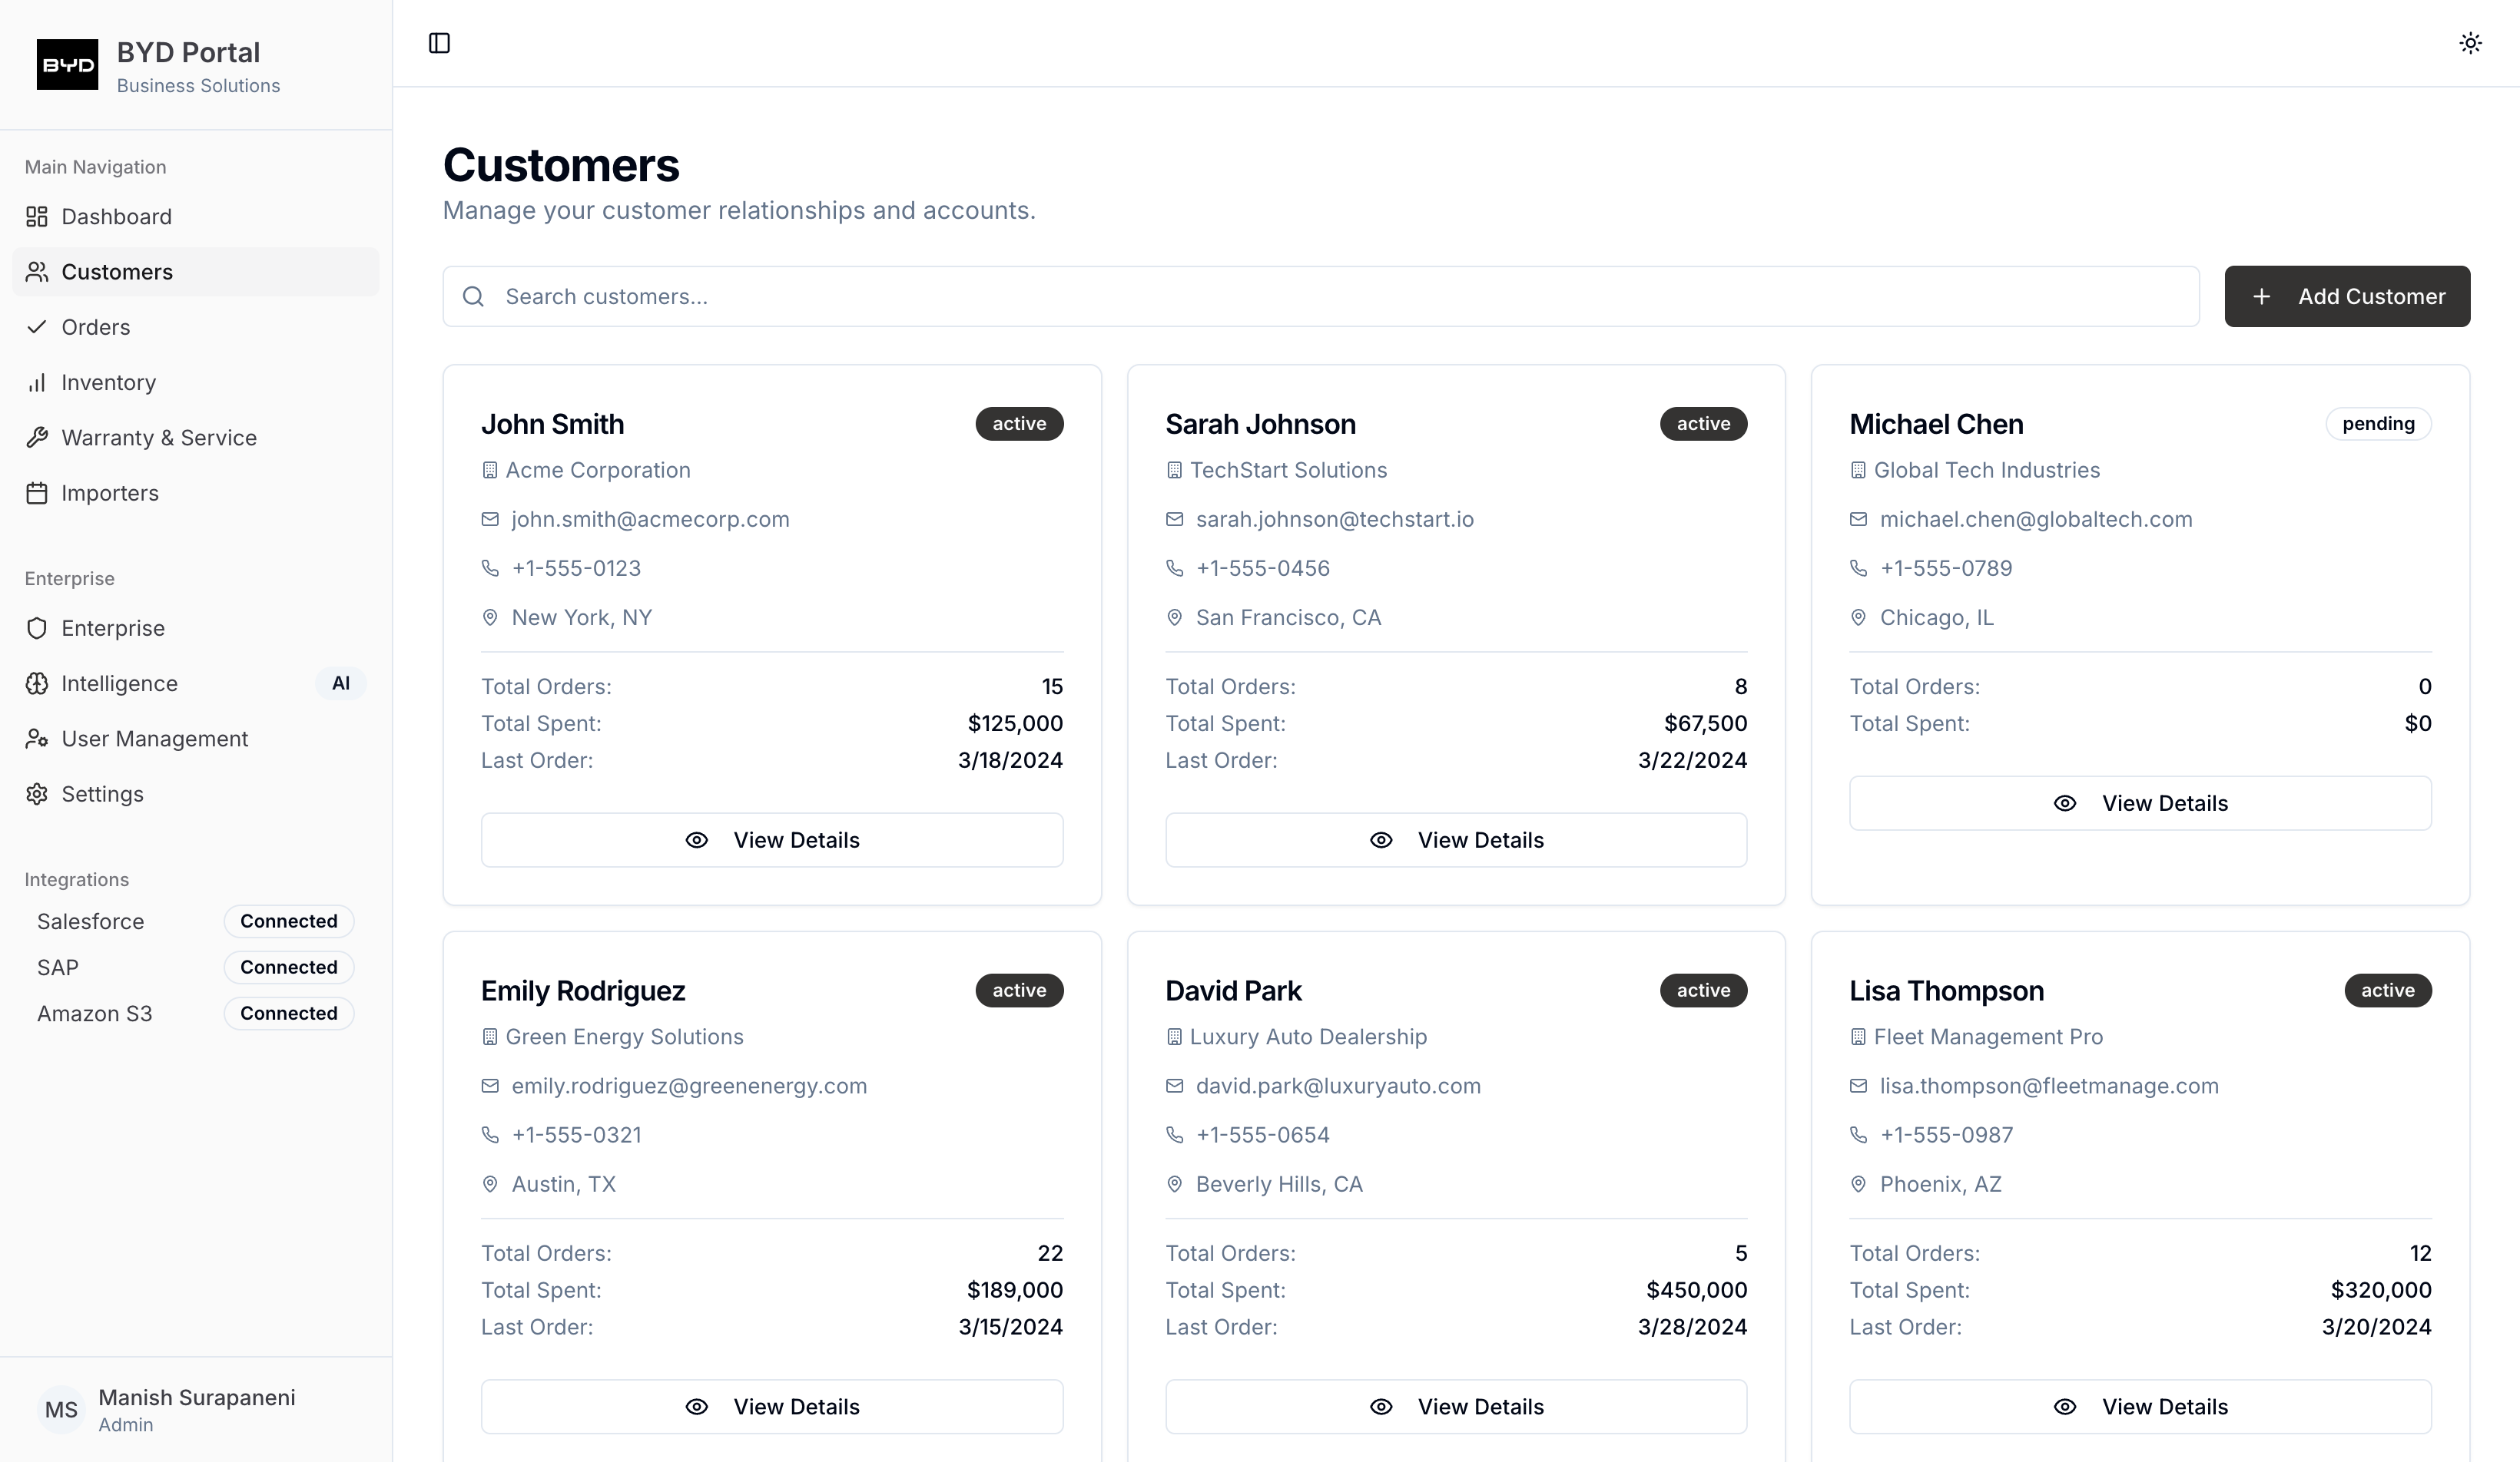Click MS avatar for Manish Surapaneni
This screenshot has height=1462, width=2520.
[61, 1409]
